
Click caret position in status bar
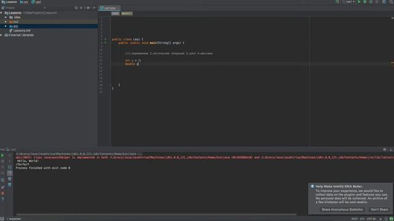355,219
